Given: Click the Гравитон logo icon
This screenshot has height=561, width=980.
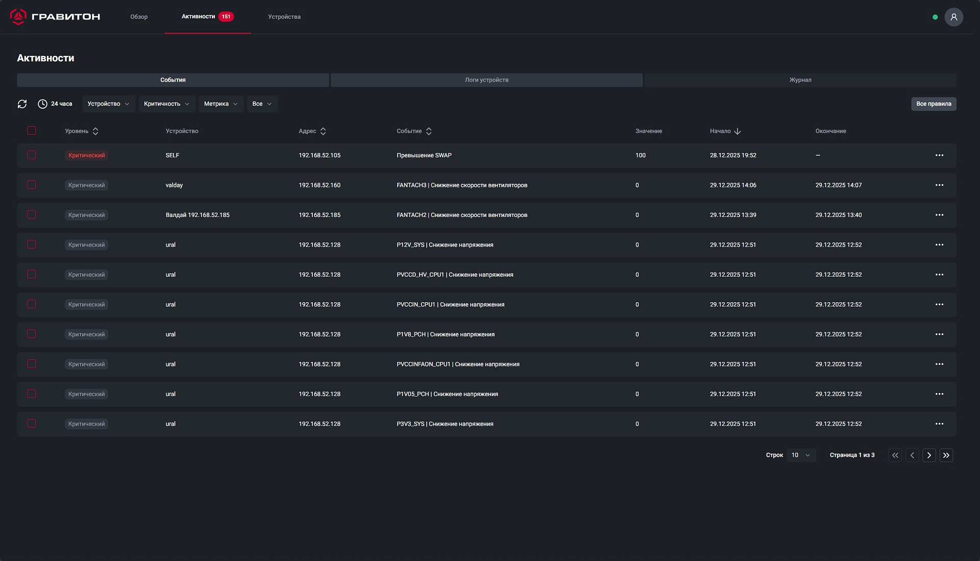Looking at the screenshot, I should pyautogui.click(x=18, y=17).
